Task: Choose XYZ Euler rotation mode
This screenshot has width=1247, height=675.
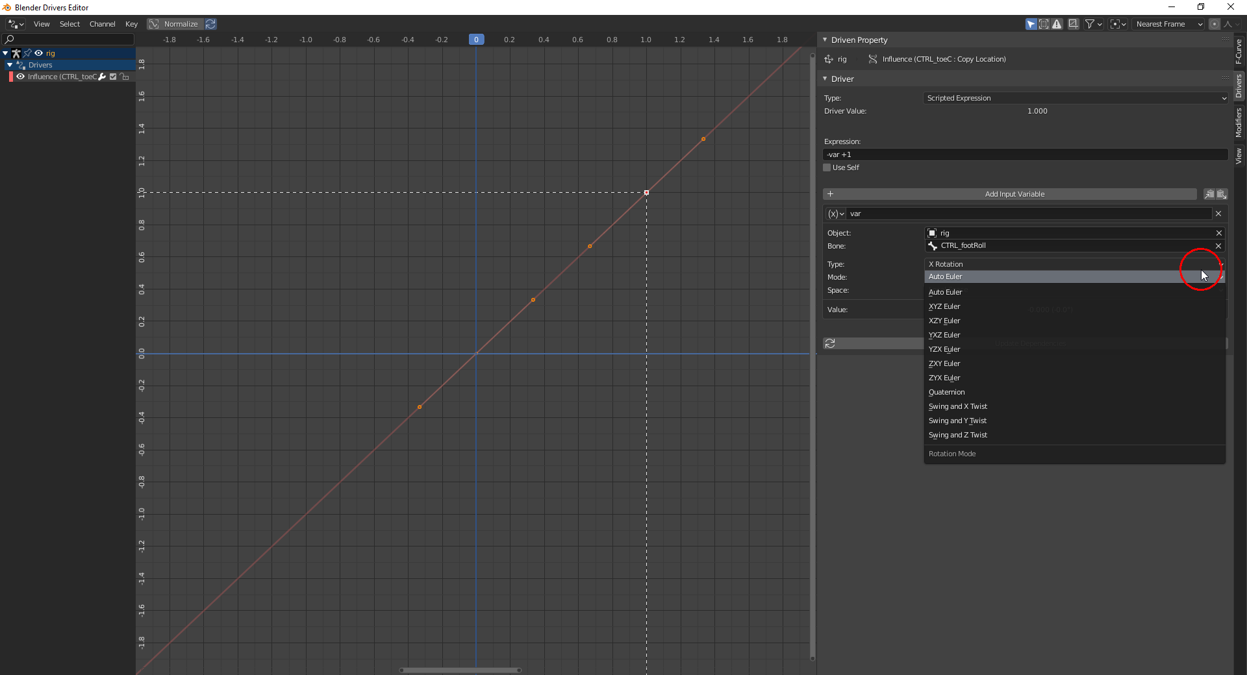Action: [x=1075, y=306]
